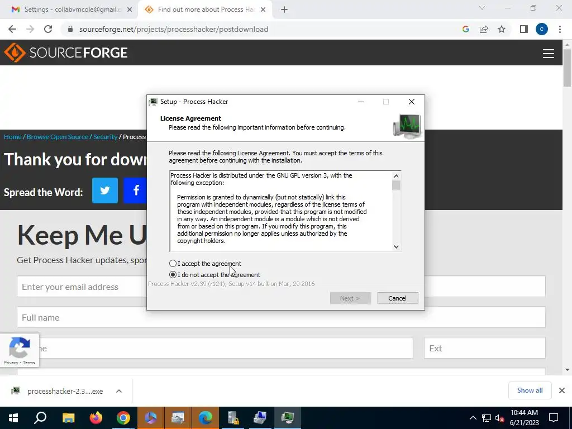Share on Facebook button
The image size is (572, 429).
click(135, 190)
